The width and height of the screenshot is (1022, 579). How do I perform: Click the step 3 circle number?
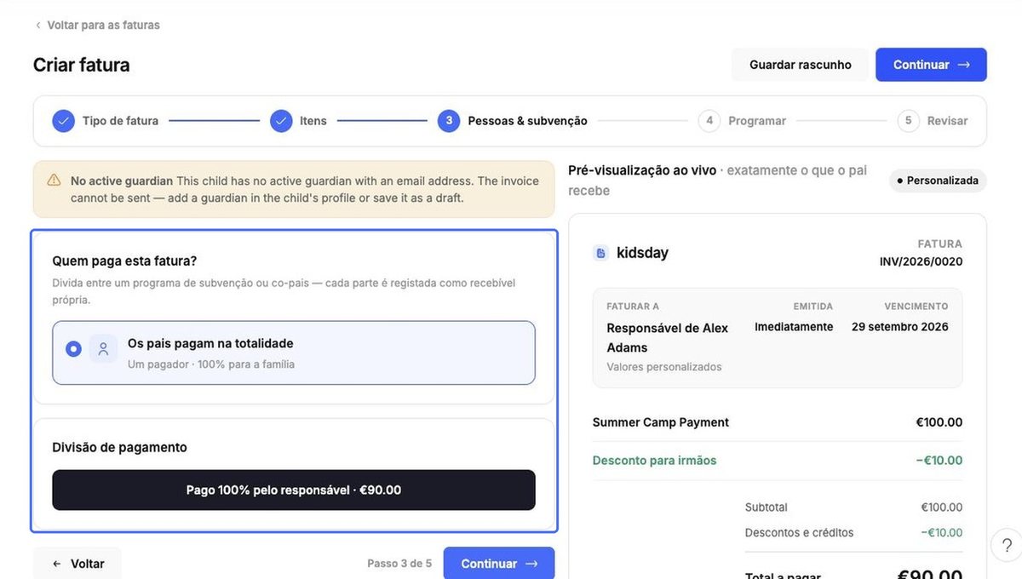click(449, 121)
